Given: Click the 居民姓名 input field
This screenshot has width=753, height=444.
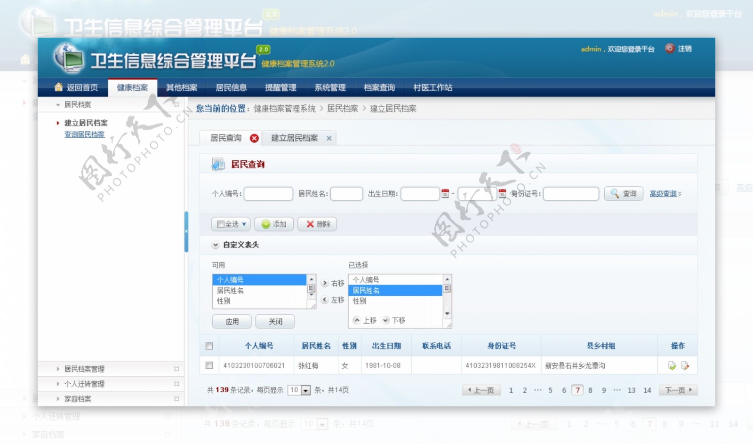Looking at the screenshot, I should click(346, 194).
